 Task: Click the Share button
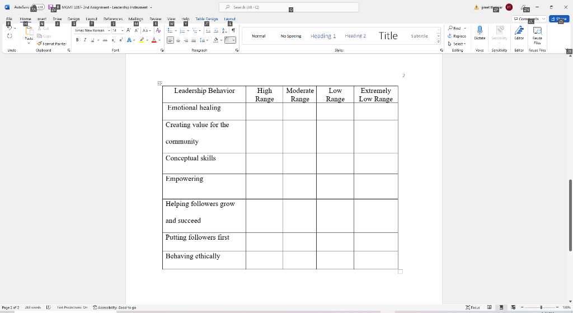pos(559,18)
